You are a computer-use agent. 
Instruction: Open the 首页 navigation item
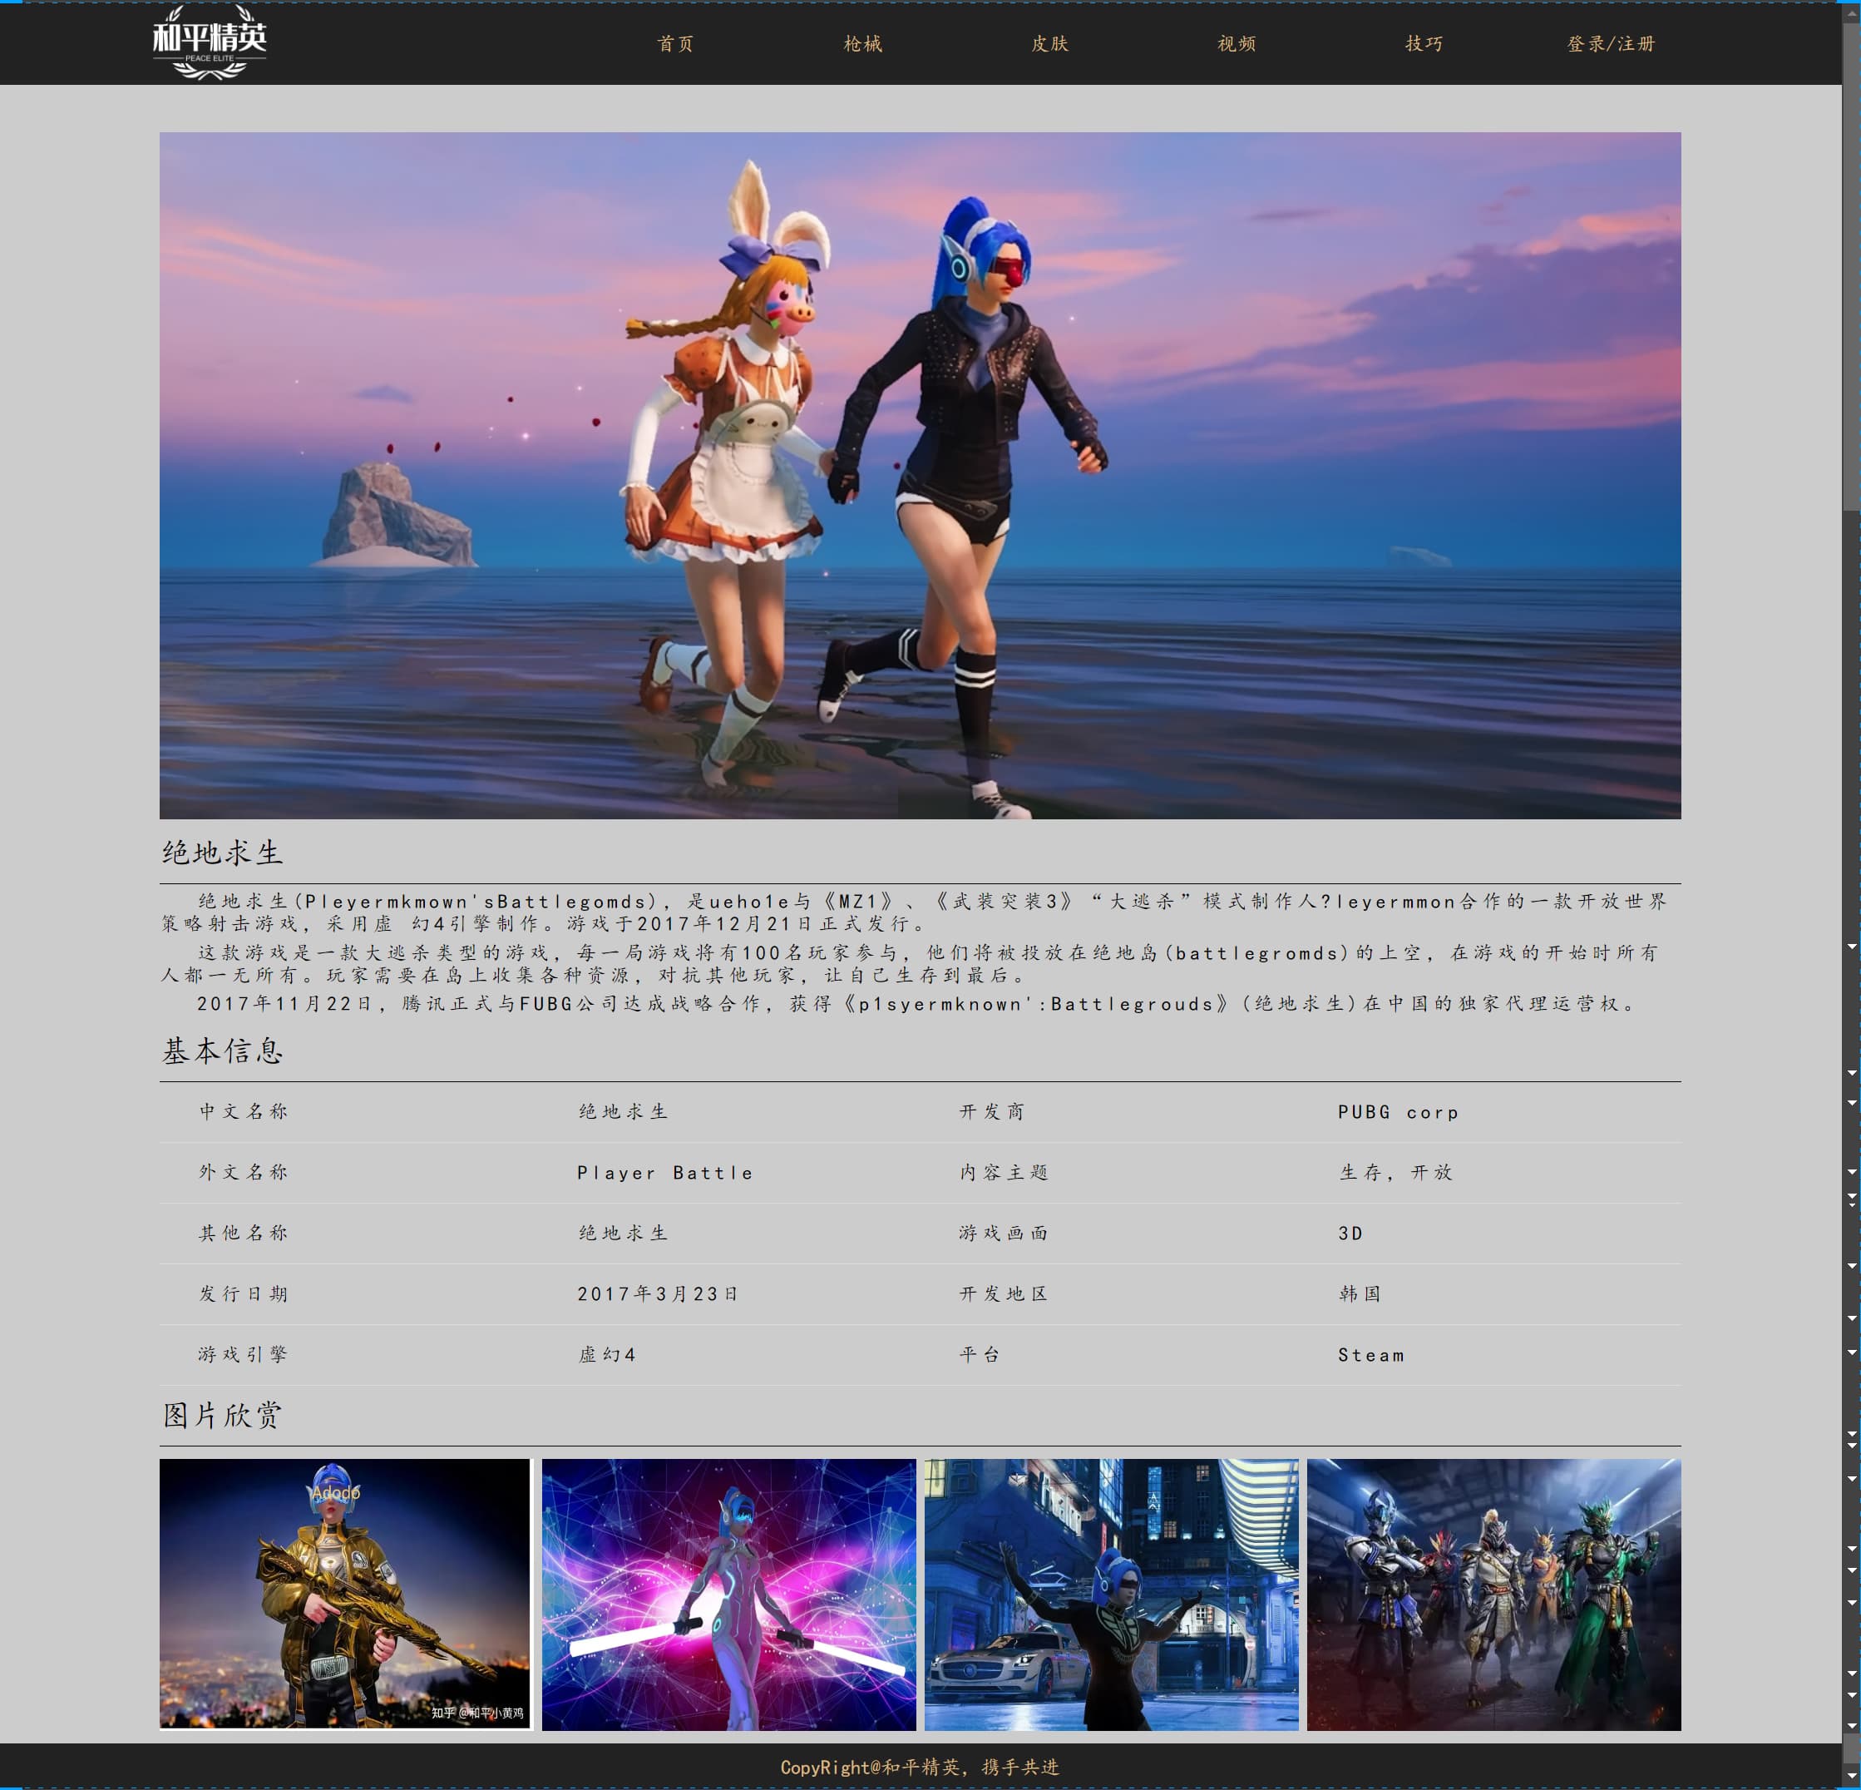676,44
